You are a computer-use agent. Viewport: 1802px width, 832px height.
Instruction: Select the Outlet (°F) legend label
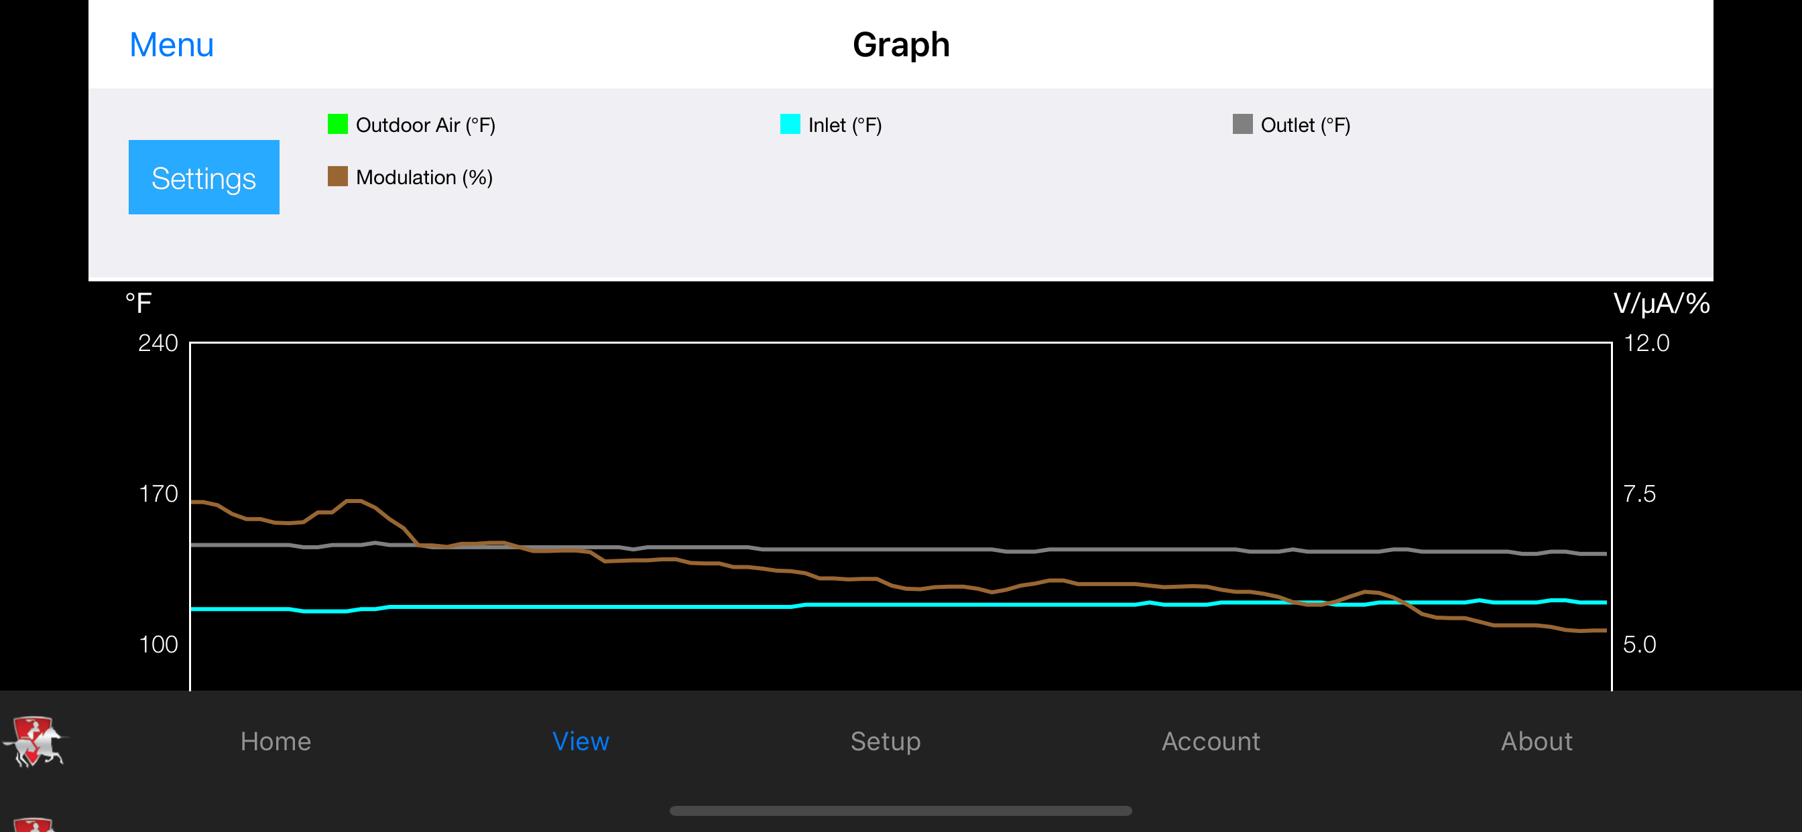coord(1305,125)
